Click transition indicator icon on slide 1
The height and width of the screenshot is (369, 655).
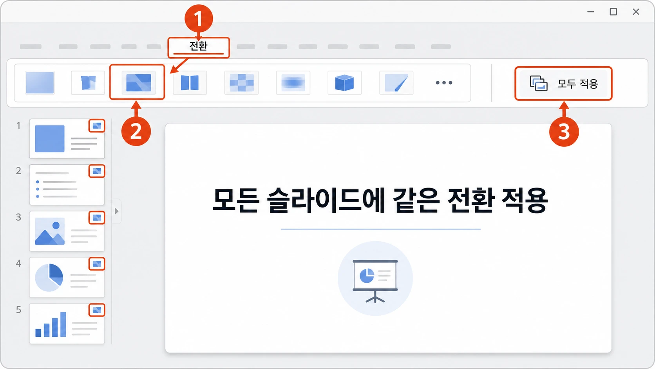tap(97, 125)
